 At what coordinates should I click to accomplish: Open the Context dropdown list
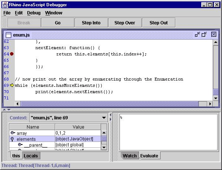(104, 118)
